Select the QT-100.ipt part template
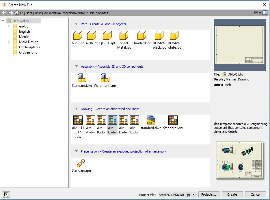The image size is (270, 200). (x=107, y=36)
